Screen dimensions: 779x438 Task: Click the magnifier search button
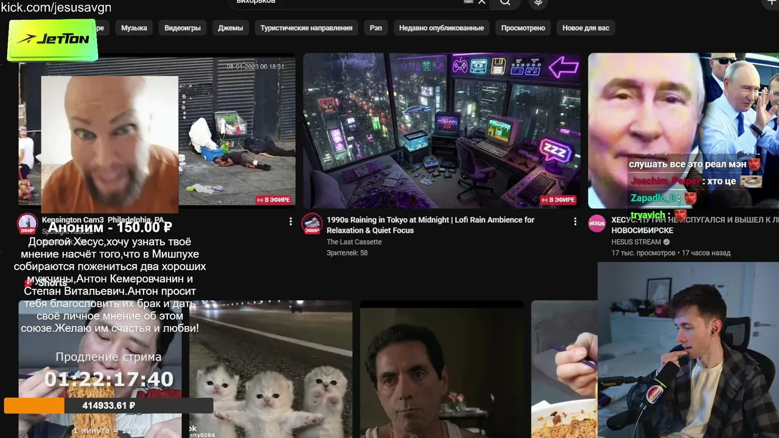[x=505, y=2]
